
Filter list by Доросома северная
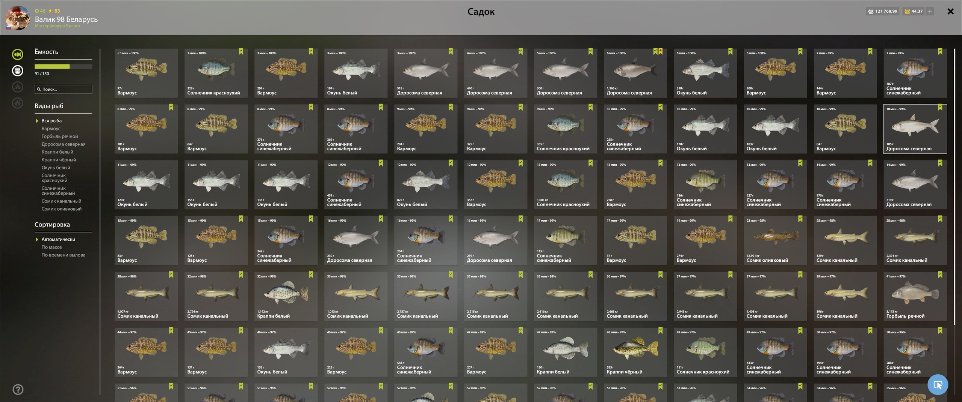(x=63, y=144)
